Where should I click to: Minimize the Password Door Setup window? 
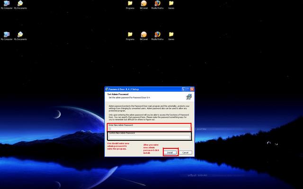183,89
